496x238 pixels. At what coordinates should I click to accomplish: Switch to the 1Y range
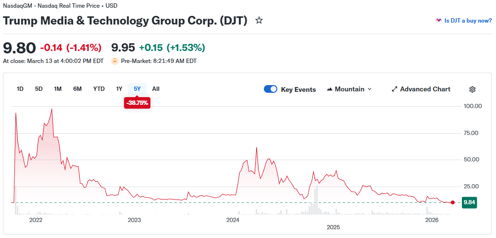[119, 89]
